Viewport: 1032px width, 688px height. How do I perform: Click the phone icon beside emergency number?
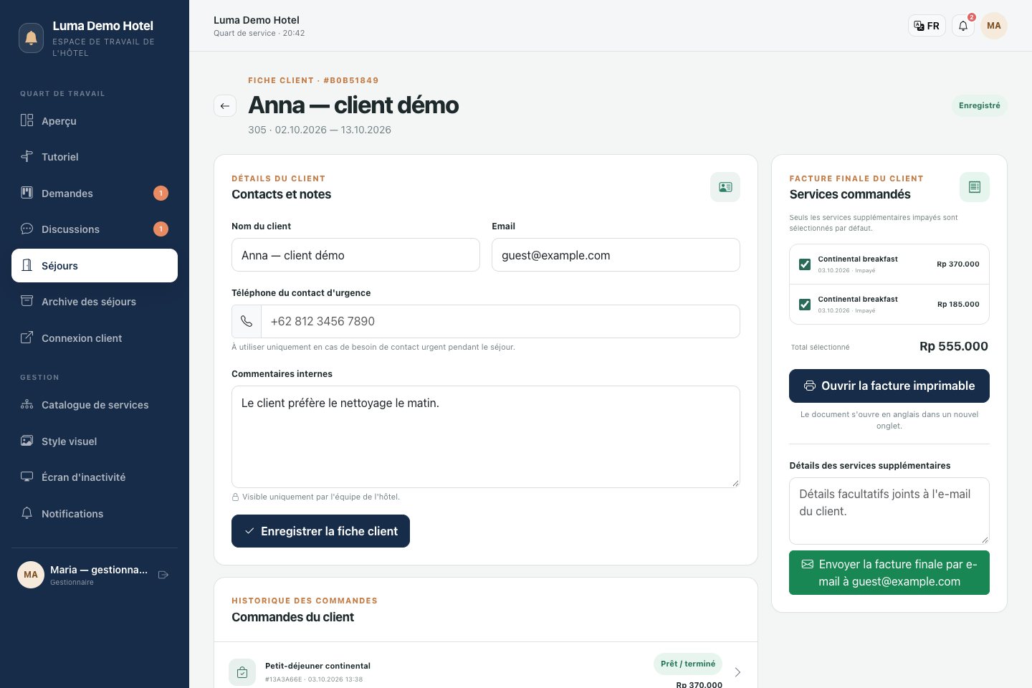(247, 321)
